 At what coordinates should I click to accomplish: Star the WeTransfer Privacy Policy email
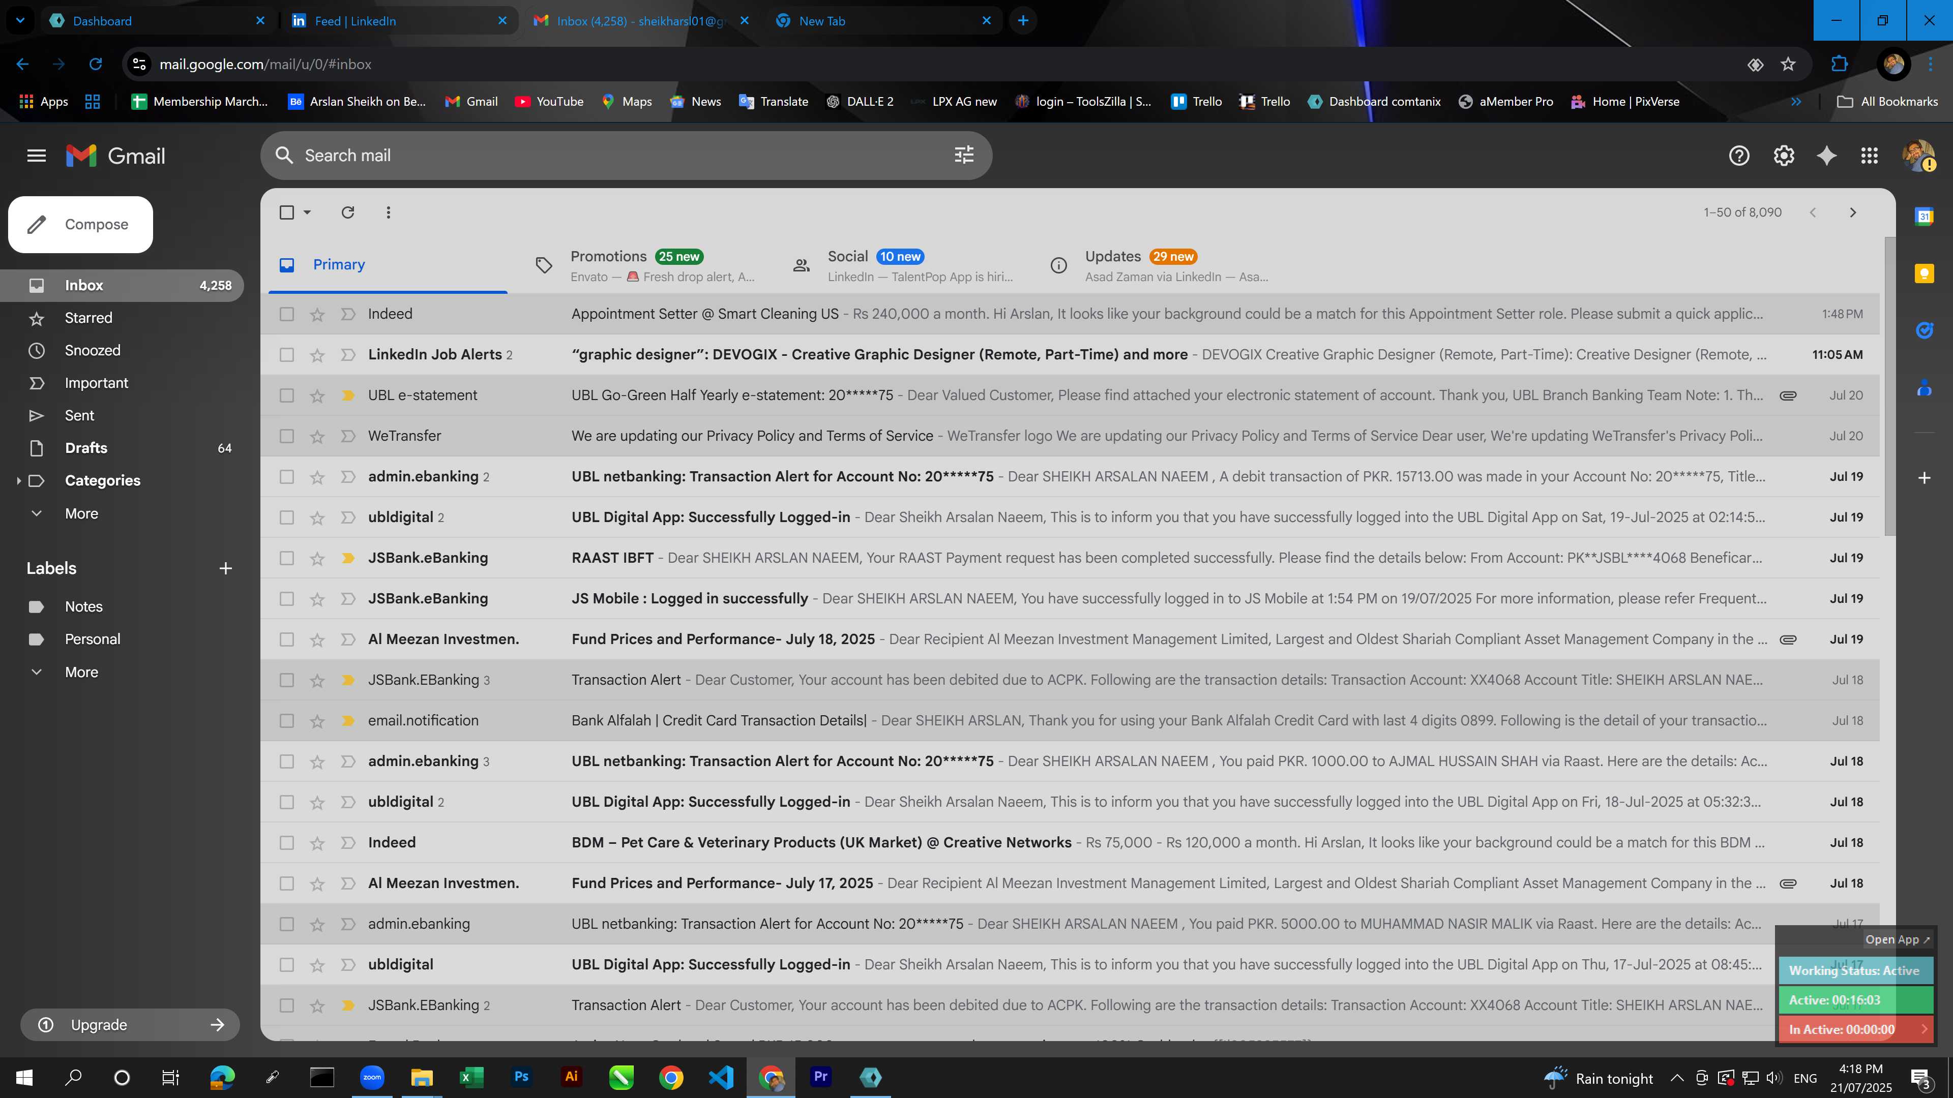click(317, 437)
